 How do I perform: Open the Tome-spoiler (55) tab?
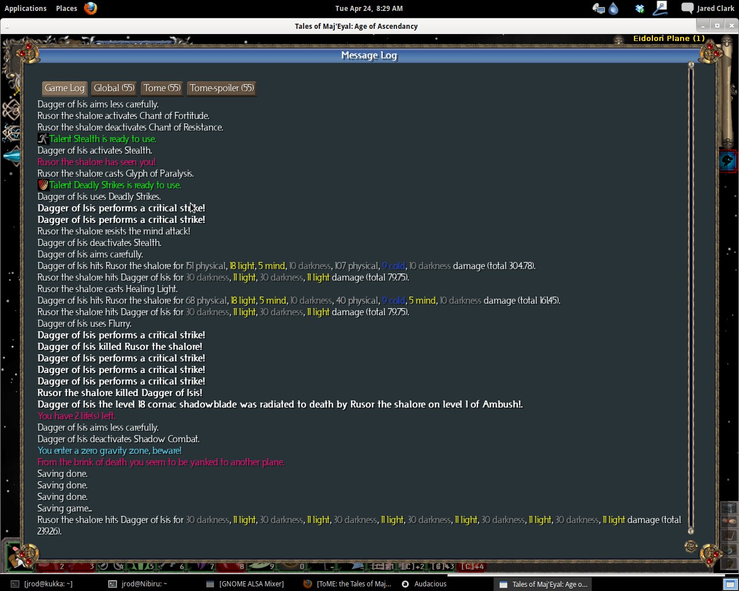pyautogui.click(x=222, y=88)
